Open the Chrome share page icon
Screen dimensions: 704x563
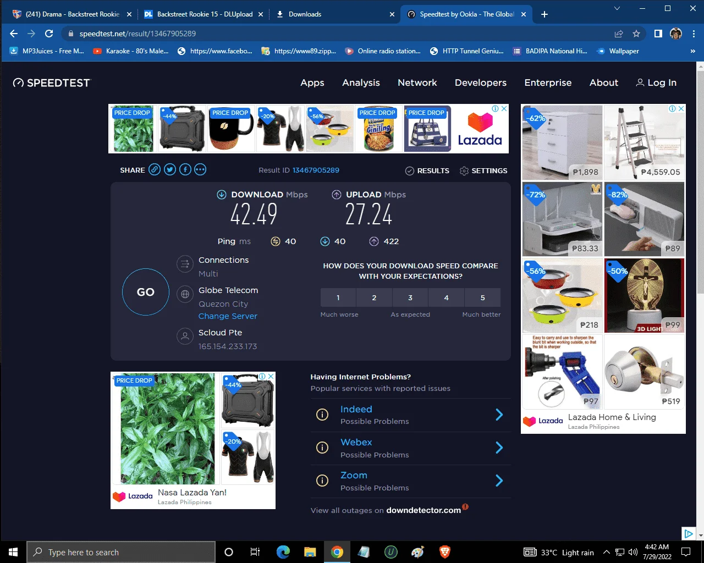point(619,34)
